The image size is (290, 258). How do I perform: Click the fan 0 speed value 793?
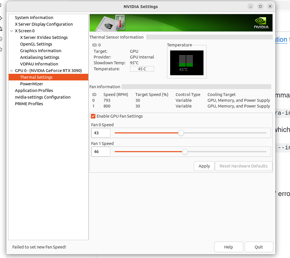click(x=107, y=101)
